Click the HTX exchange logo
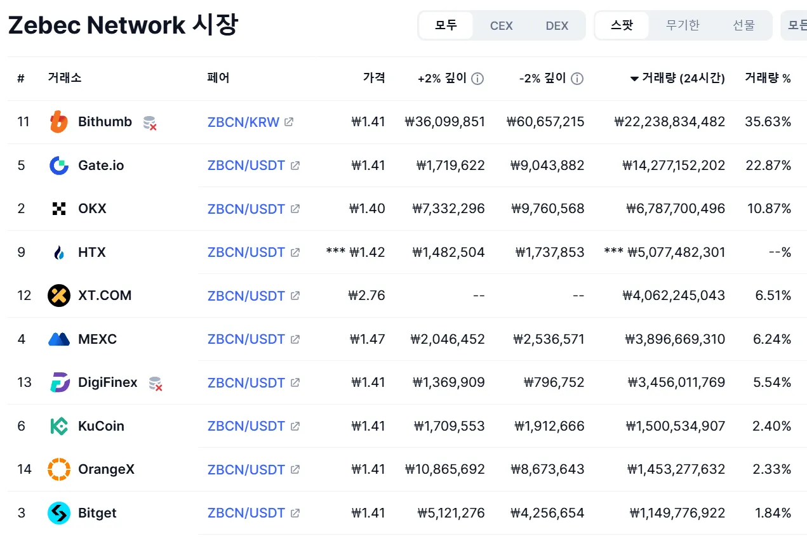 (59, 252)
